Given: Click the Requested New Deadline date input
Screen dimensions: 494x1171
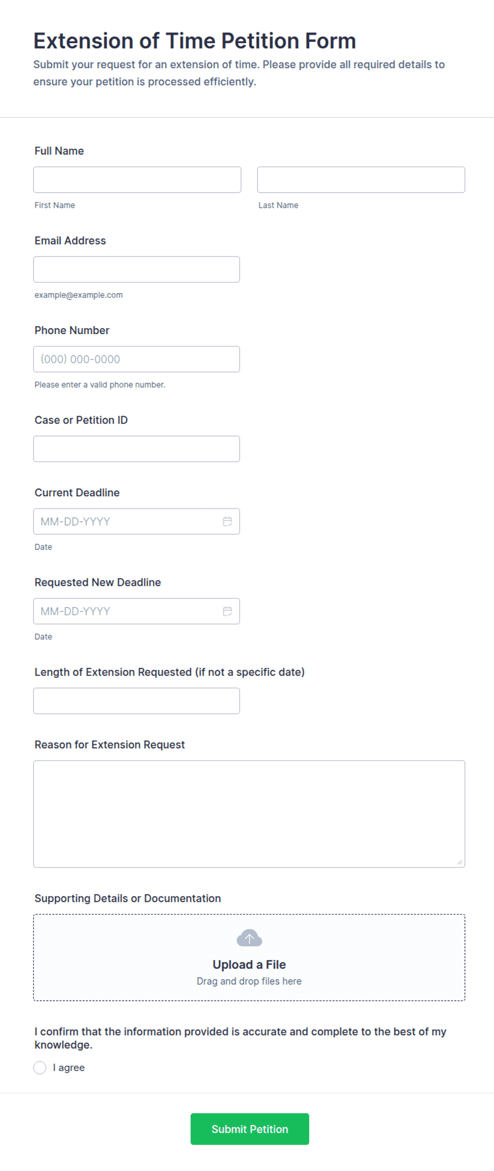Looking at the screenshot, I should tap(137, 611).
